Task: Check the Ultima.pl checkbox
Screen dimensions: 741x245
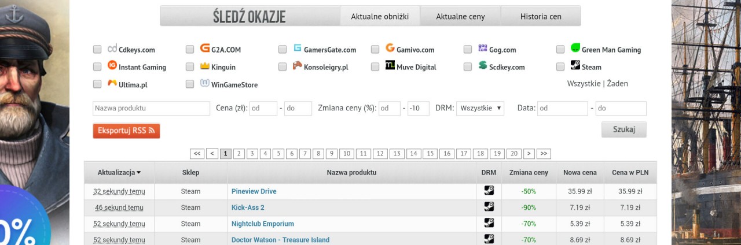Action: coord(97,84)
